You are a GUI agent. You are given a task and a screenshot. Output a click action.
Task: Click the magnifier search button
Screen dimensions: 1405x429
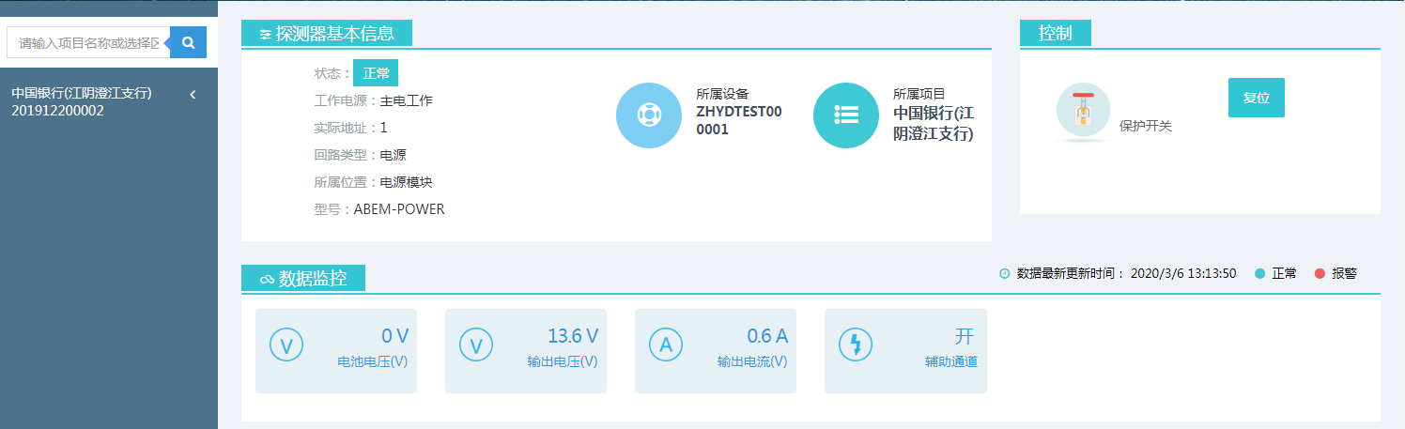(188, 42)
